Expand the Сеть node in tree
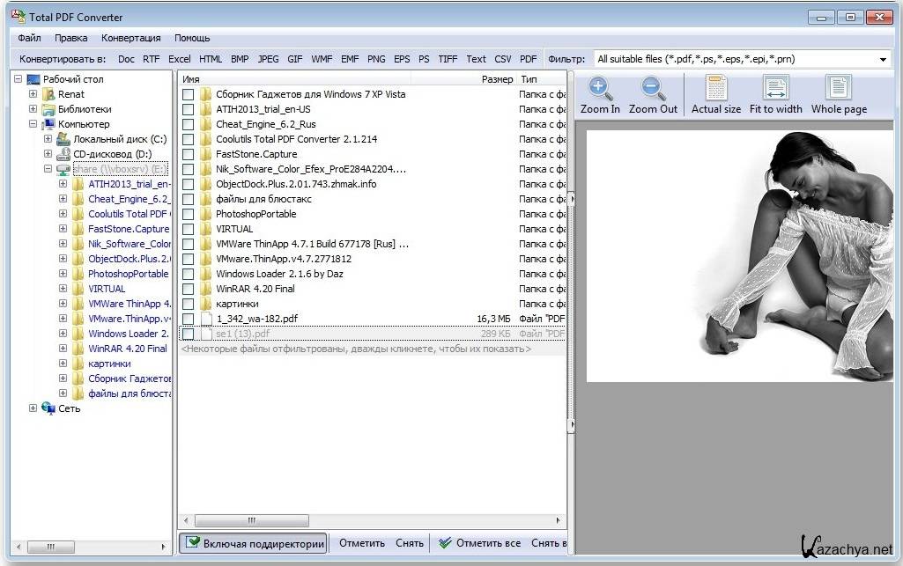Screen dimensions: 903x566 [x=33, y=408]
